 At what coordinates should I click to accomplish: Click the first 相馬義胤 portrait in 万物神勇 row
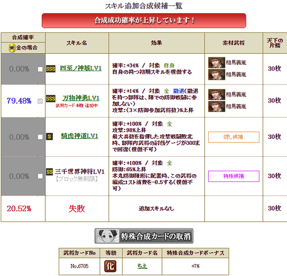(x=216, y=95)
